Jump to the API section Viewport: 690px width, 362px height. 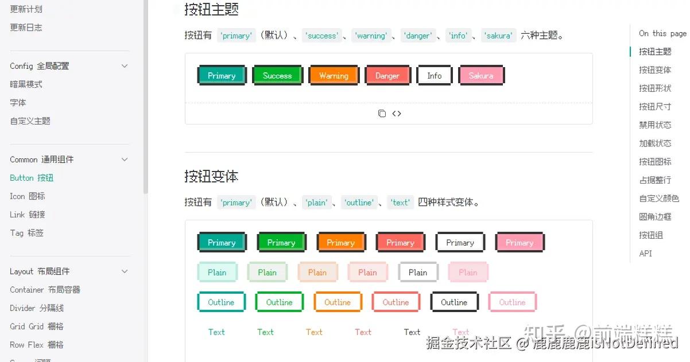[646, 253]
